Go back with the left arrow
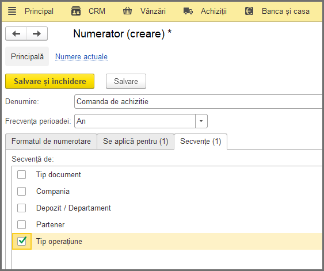This screenshot has height=271, width=324. tap(16, 33)
